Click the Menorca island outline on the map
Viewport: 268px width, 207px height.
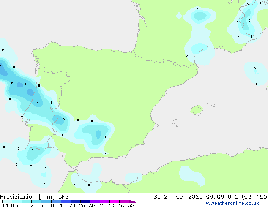pos(211,104)
